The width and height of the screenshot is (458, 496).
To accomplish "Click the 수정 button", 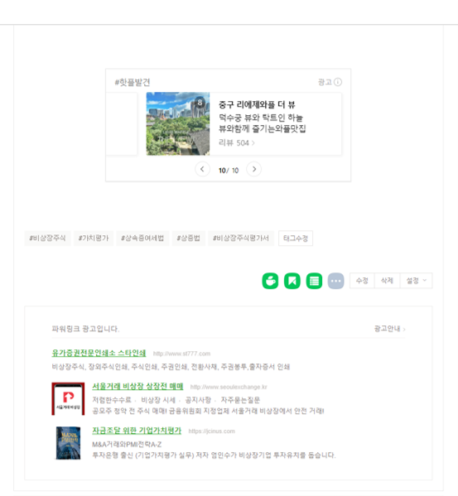I will pyautogui.click(x=362, y=281).
